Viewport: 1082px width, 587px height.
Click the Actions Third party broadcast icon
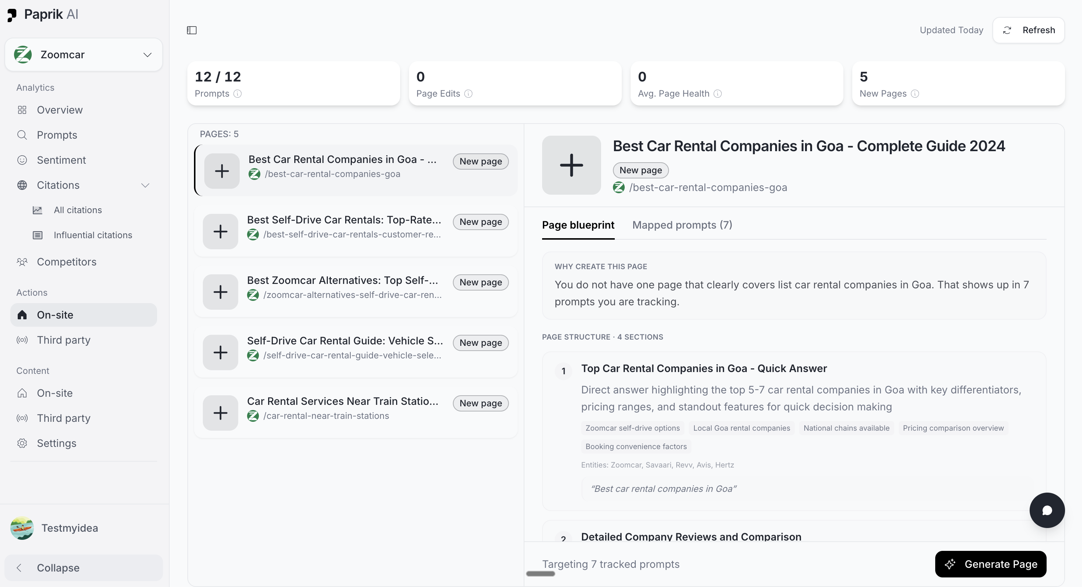click(22, 340)
